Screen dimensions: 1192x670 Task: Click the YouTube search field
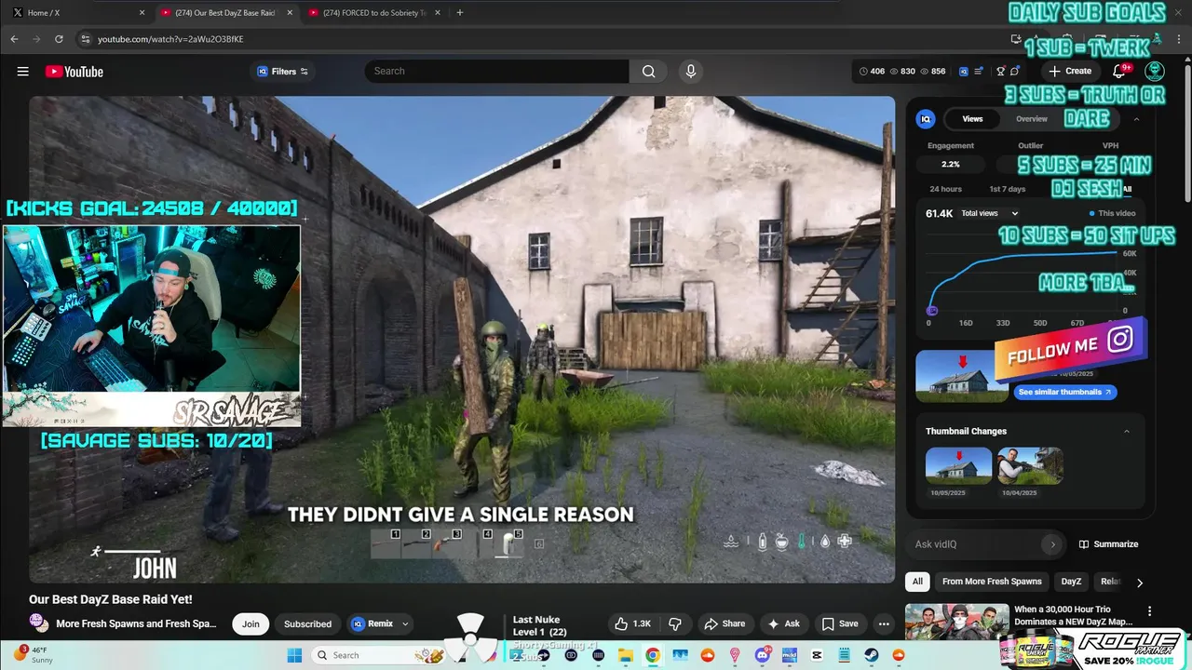(x=496, y=72)
